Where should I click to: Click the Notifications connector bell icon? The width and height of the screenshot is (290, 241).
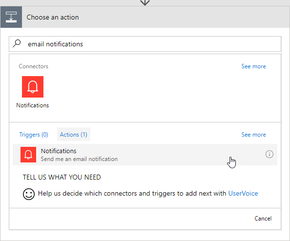pos(33,87)
